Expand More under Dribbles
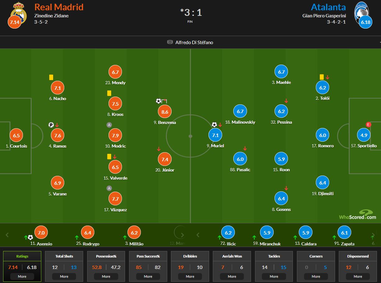Viewport: 381px width, 283px height. [x=190, y=276]
